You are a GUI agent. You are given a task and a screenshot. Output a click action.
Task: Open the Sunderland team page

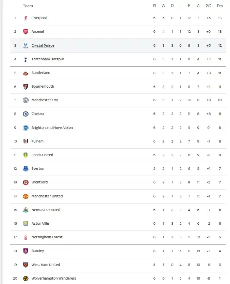point(41,73)
